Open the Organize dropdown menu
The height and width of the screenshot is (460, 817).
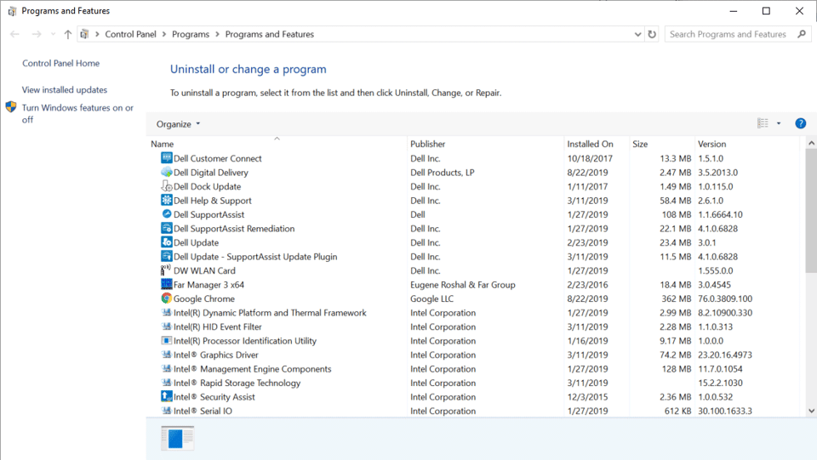point(178,124)
